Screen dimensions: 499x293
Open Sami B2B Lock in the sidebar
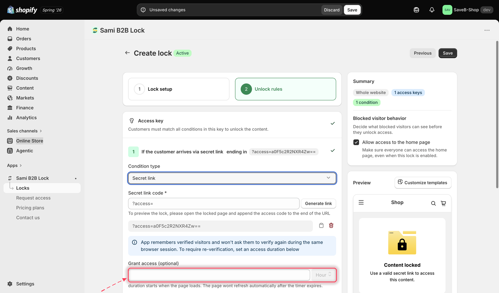click(32, 178)
